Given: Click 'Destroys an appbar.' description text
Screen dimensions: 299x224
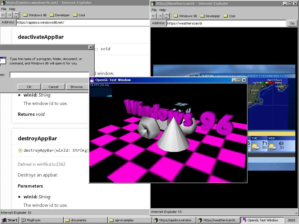Looking at the screenshot, I should coord(38,175).
